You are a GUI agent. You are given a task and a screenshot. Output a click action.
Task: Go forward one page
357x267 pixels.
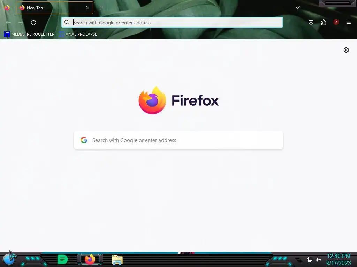click(x=21, y=23)
